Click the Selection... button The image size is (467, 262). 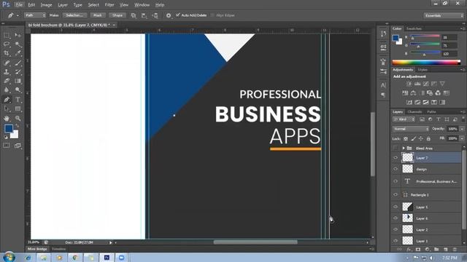coord(74,15)
